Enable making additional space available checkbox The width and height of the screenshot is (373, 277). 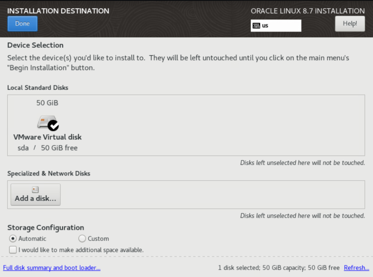point(13,250)
